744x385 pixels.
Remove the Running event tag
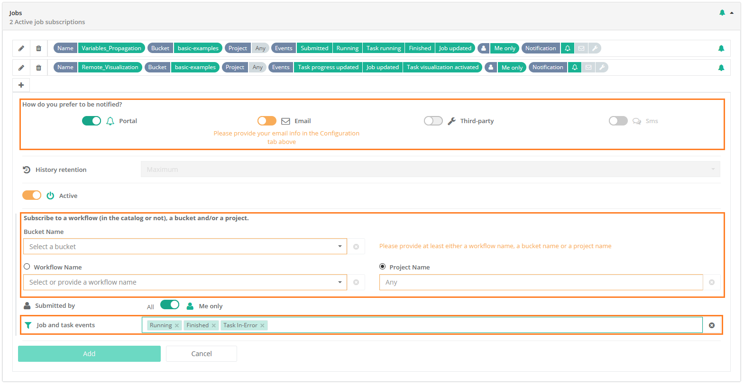[x=177, y=325]
